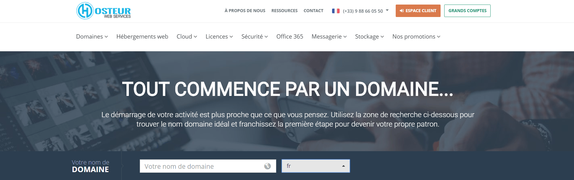Screen dimensions: 574x180
Task: Expand the Sécurité menu
Action: pyautogui.click(x=254, y=36)
